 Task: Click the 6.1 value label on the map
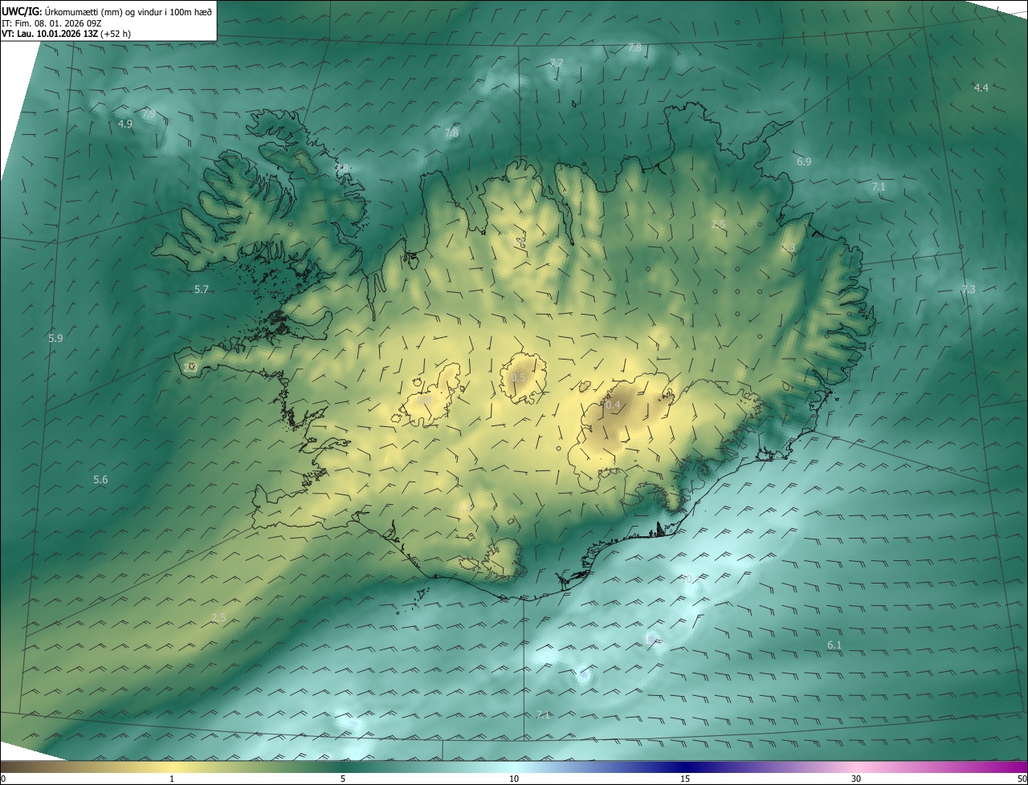tap(834, 645)
